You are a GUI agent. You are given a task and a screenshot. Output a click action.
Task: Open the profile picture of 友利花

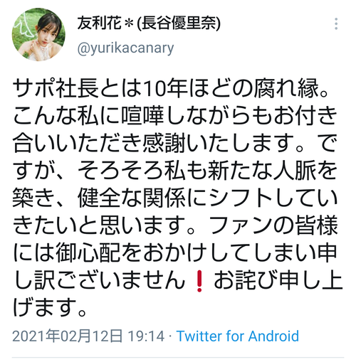[x=38, y=35]
